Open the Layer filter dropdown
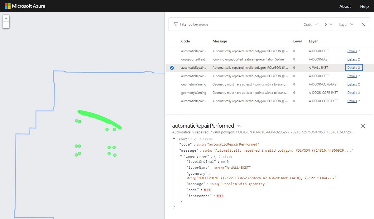Viewport: 374px width, 219px height. pos(346,24)
